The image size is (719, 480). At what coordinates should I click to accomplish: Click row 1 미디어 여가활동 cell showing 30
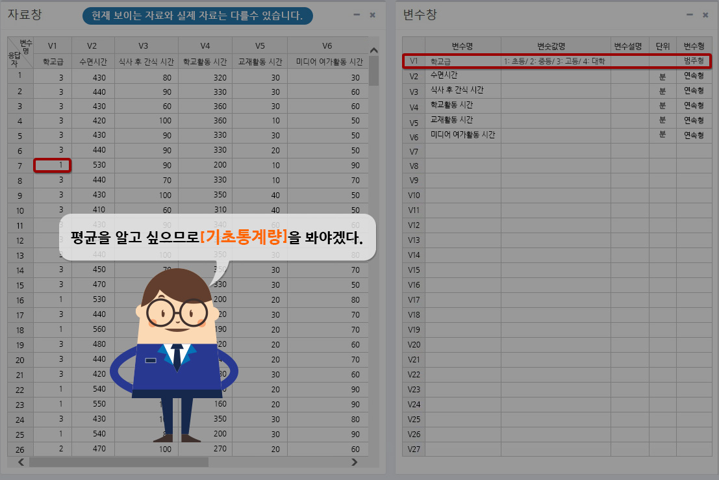[328, 77]
